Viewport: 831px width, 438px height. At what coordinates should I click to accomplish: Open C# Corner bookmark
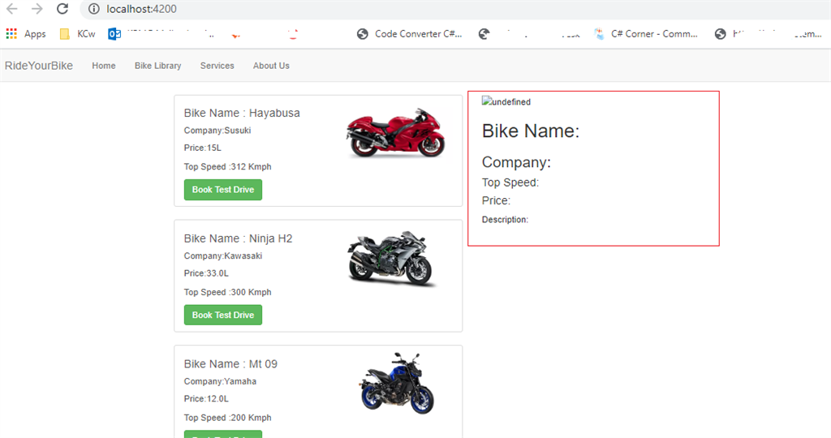646,34
